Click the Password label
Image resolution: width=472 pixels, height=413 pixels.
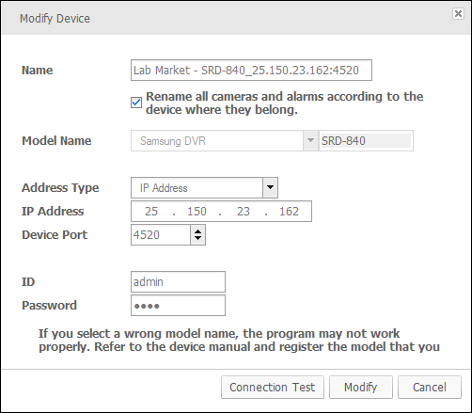(x=49, y=306)
